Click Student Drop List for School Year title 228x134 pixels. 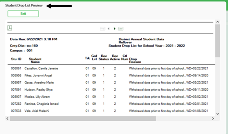pos(146,46)
